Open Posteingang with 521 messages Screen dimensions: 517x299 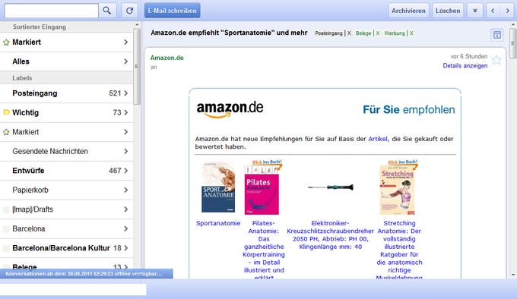pos(67,93)
